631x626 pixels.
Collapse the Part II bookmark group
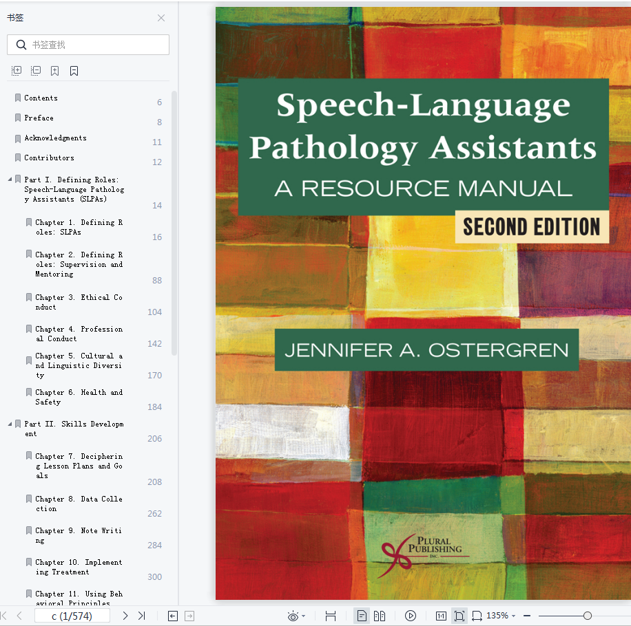10,424
